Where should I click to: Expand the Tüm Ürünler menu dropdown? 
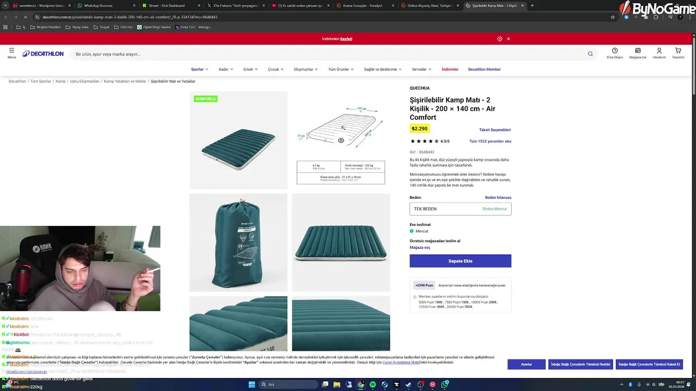tap(341, 70)
